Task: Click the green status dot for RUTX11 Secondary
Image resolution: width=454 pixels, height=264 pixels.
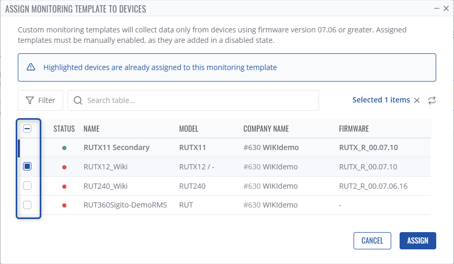Action: [x=64, y=148]
